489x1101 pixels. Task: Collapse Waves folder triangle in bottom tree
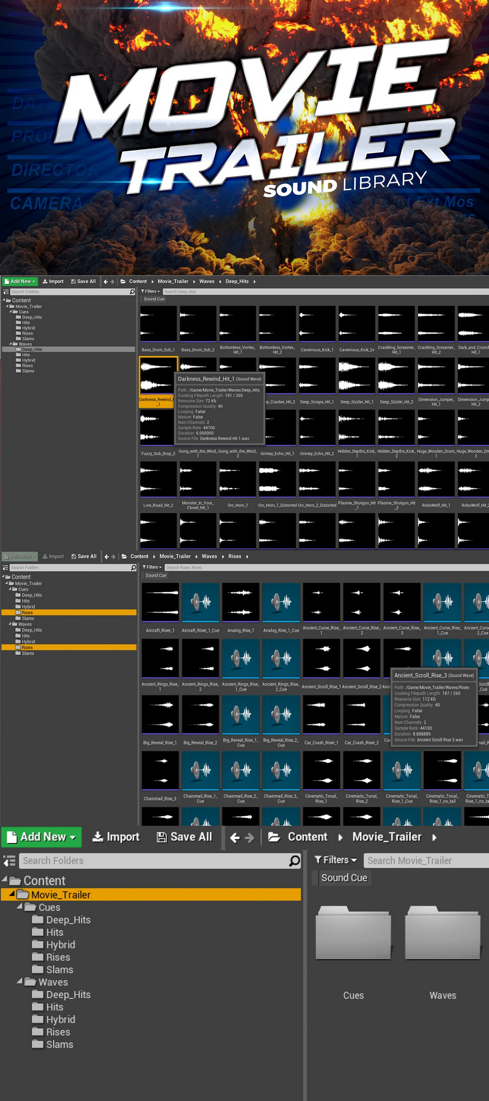click(20, 982)
